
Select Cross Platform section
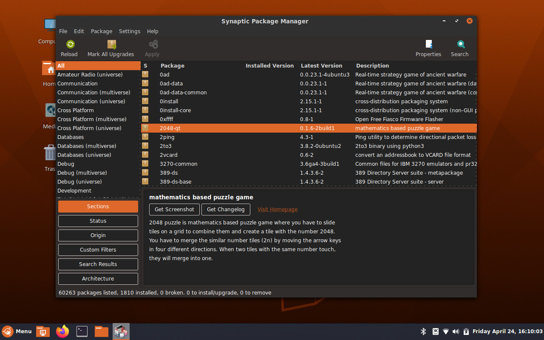[x=98, y=110]
